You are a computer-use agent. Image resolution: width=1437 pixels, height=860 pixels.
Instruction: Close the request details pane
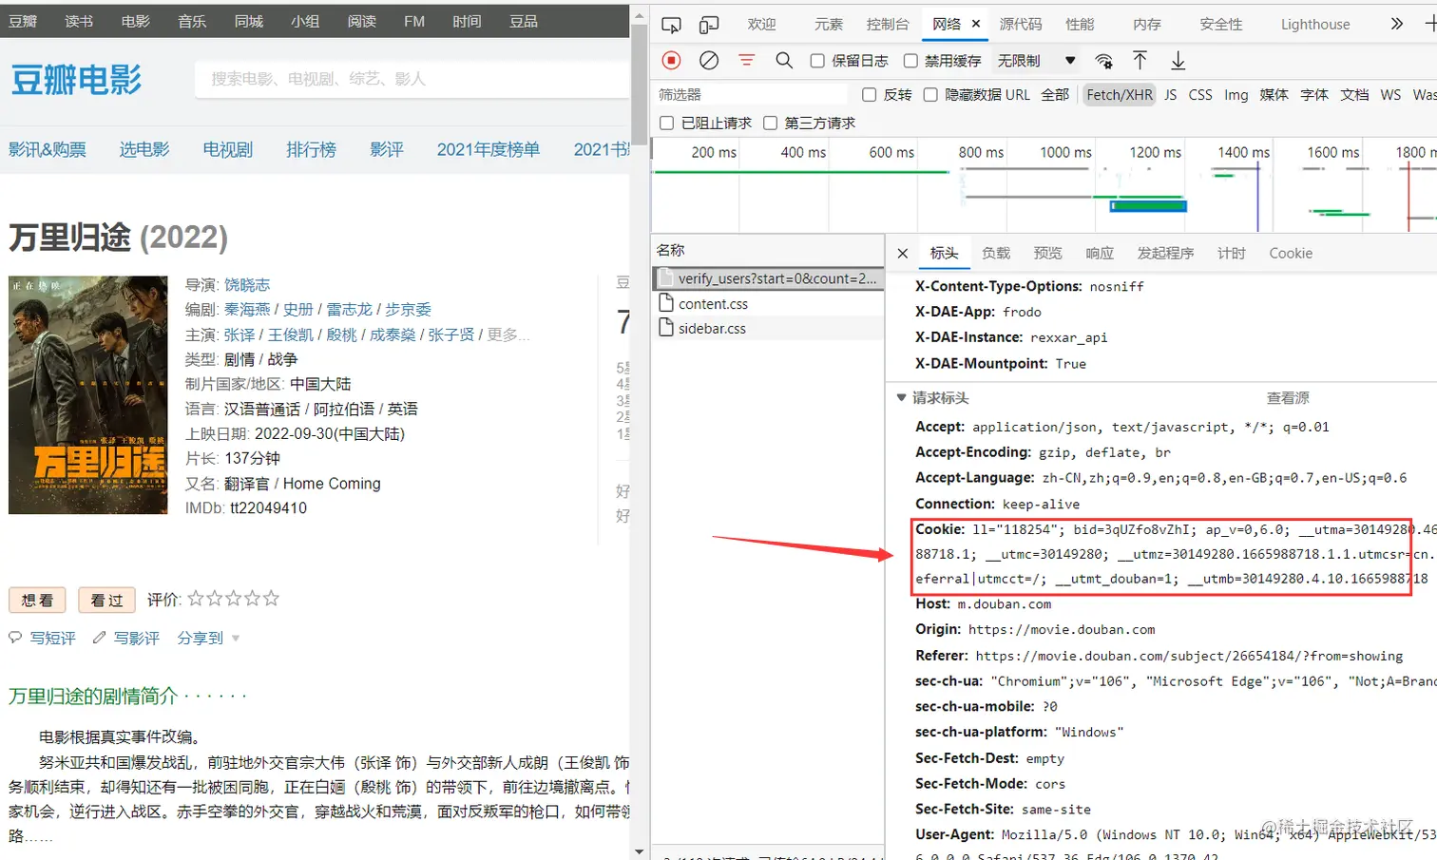903,254
